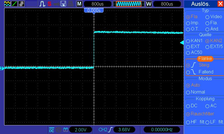Screen dimensions: 224x134
Task: Click the waveform memory overview thumbnail
Action: pyautogui.click(x=129, y=4)
